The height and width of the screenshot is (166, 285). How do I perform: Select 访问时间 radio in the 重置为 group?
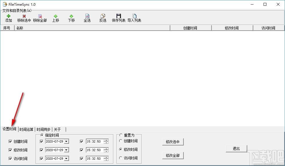120,158
